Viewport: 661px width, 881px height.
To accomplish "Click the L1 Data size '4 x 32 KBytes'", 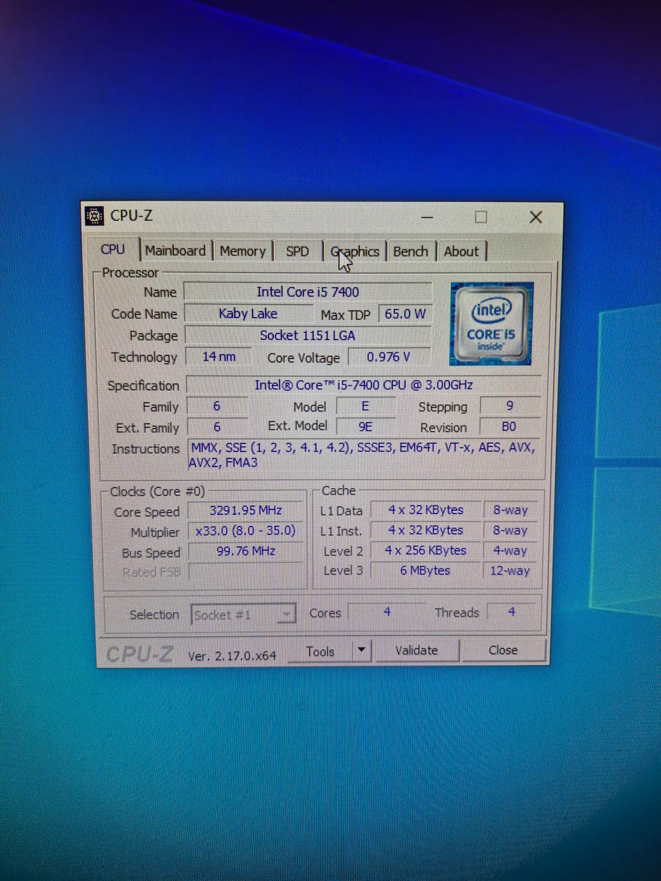I will pos(426,510).
